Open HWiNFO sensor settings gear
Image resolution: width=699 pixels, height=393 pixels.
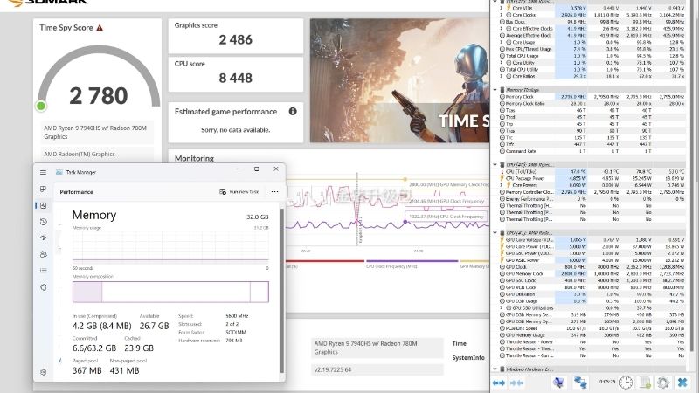point(663,383)
